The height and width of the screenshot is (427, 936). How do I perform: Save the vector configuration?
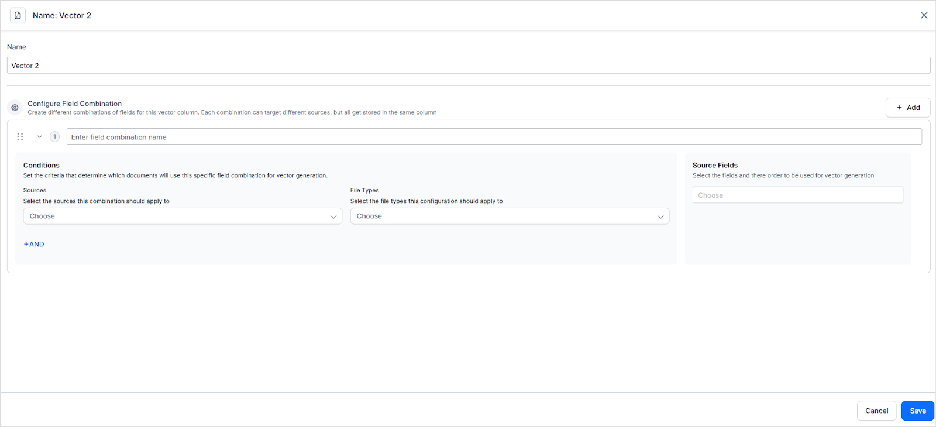click(917, 411)
